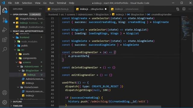This screenshot has height=108, width=193.
Task: Click JS icon in breadcrumb before index.js
Action: (113, 14)
